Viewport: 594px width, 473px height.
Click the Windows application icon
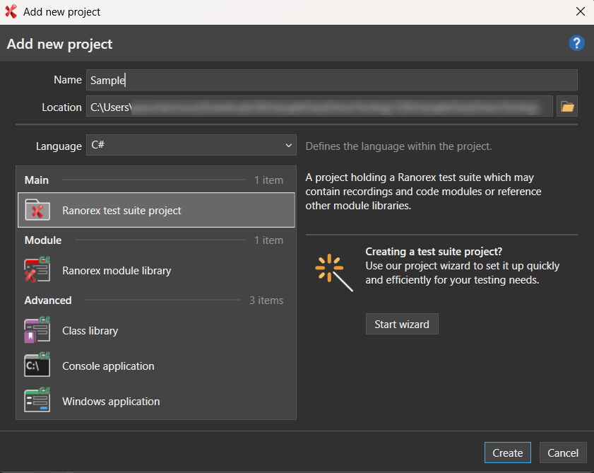37,400
